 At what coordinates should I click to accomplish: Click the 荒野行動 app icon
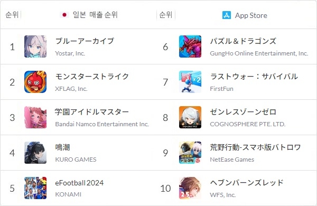[x=190, y=153]
